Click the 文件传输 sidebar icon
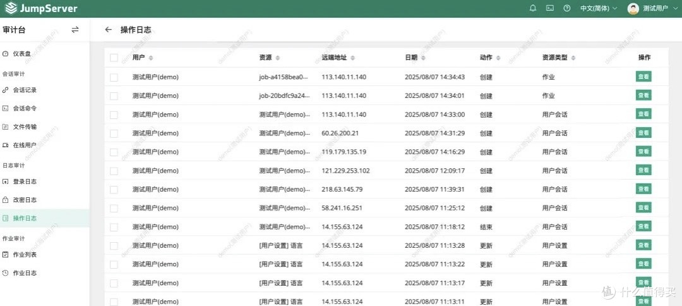 [x=5, y=126]
